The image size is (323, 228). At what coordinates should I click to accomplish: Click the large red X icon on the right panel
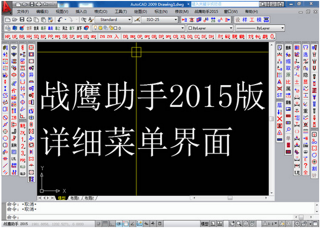pos(279,119)
